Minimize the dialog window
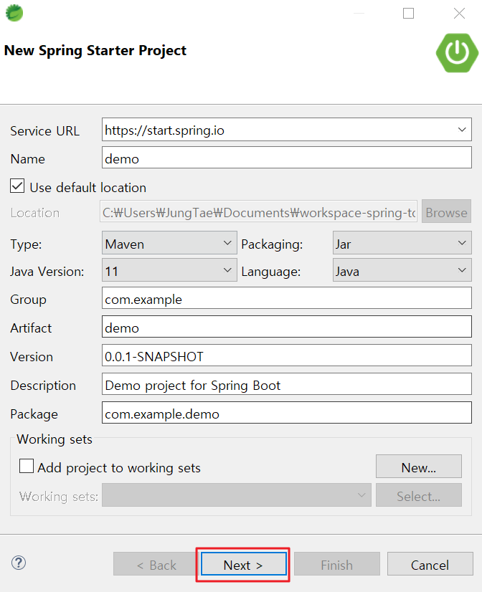Image resolution: width=482 pixels, height=592 pixels. [x=359, y=13]
